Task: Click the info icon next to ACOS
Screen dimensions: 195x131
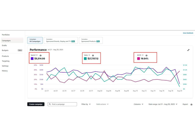Action: (x=146, y=55)
